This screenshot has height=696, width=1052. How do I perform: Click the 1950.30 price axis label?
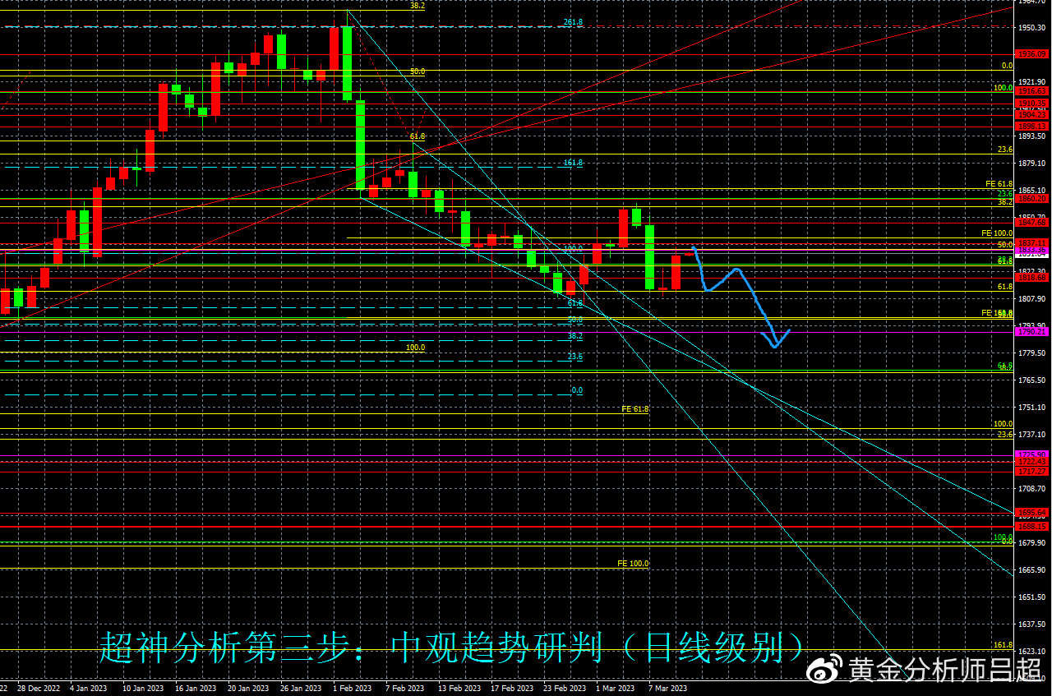coord(1032,27)
